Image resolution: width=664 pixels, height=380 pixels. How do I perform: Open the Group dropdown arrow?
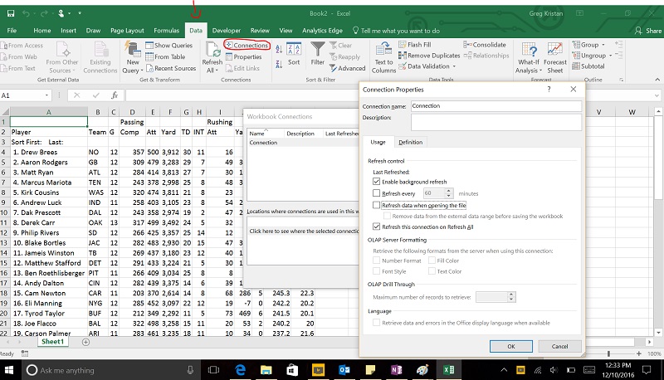coord(603,45)
